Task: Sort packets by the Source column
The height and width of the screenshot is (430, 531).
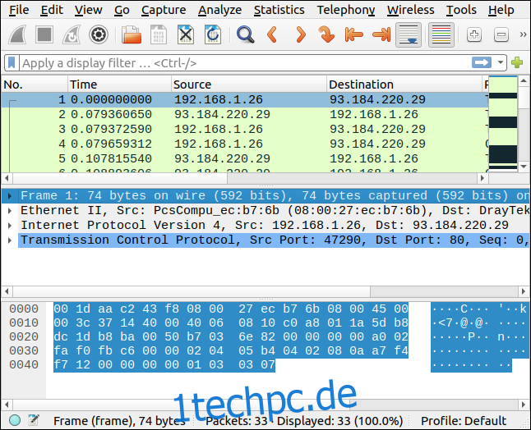Action: [249, 85]
